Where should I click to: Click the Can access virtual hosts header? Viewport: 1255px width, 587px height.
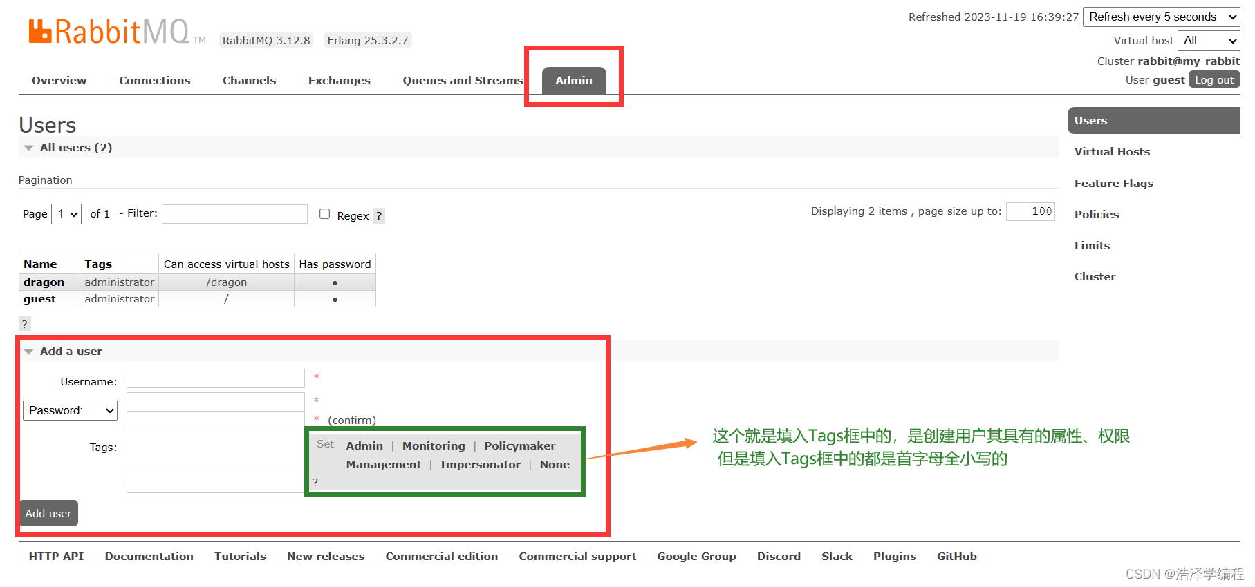pos(227,264)
